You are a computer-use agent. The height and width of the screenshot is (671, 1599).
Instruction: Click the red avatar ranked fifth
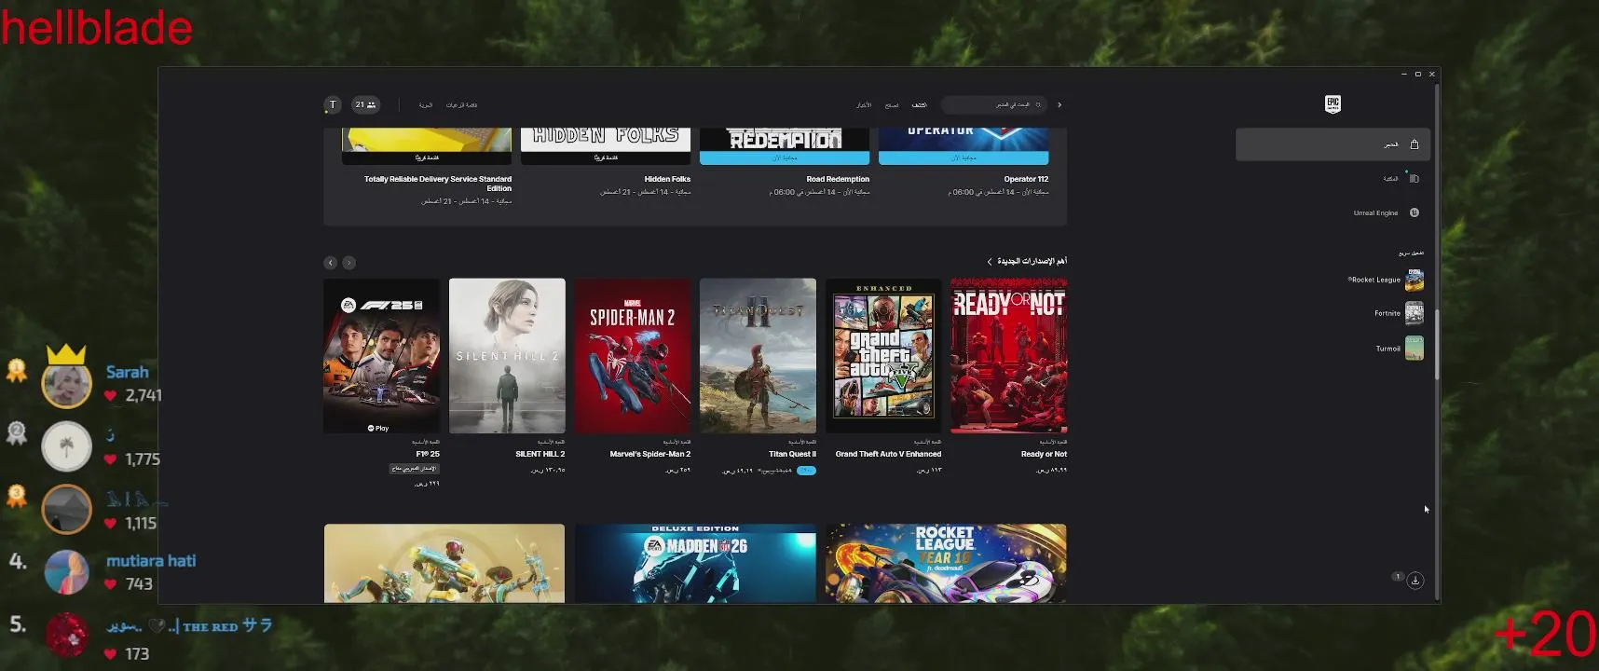click(x=67, y=637)
